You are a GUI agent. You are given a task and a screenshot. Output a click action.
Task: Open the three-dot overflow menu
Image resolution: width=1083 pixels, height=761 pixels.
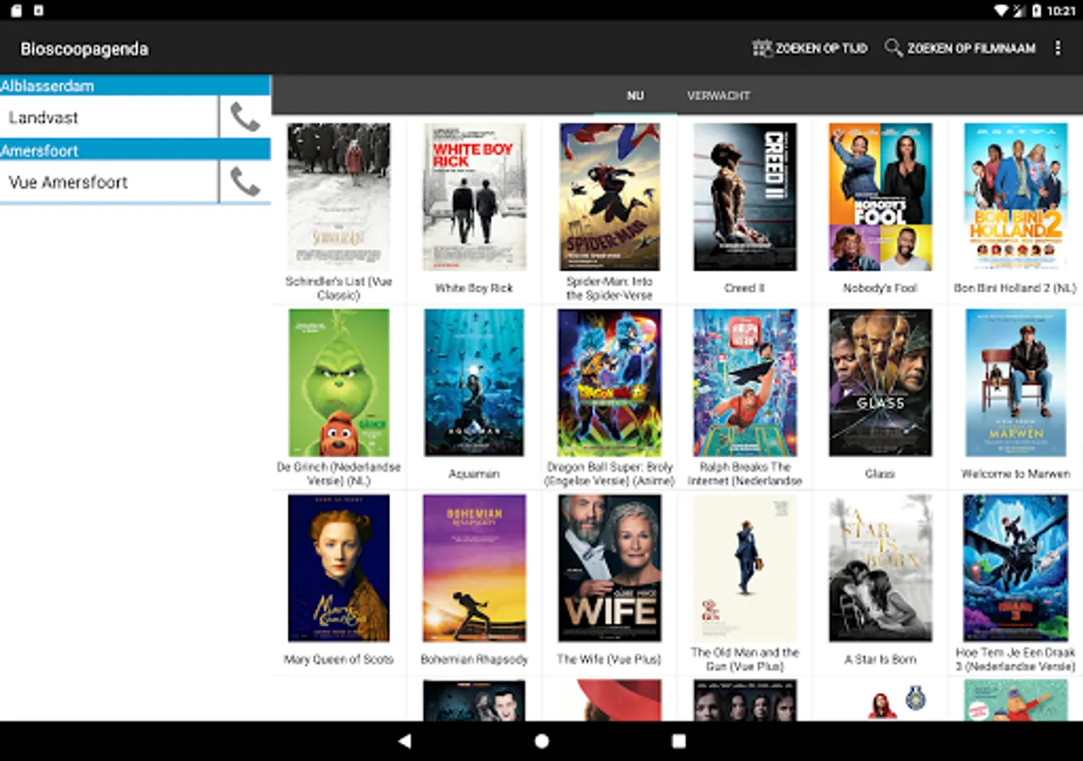click(x=1058, y=48)
